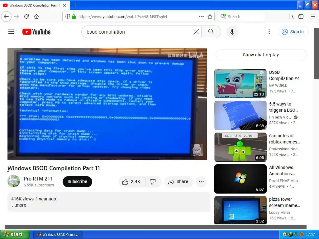The height and width of the screenshot is (239, 319).
Task: Go to YouTube home via logo
Action: coord(36,32)
